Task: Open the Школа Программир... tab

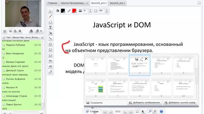Action: 73,3
